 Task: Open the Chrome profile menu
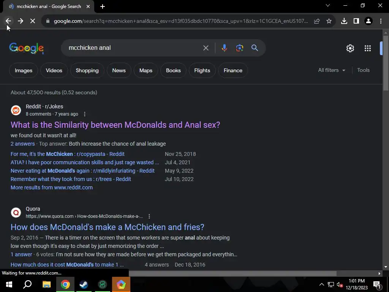368,21
